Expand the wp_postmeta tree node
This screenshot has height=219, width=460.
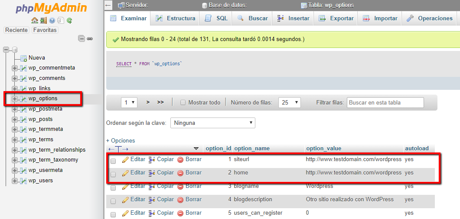[14, 109]
